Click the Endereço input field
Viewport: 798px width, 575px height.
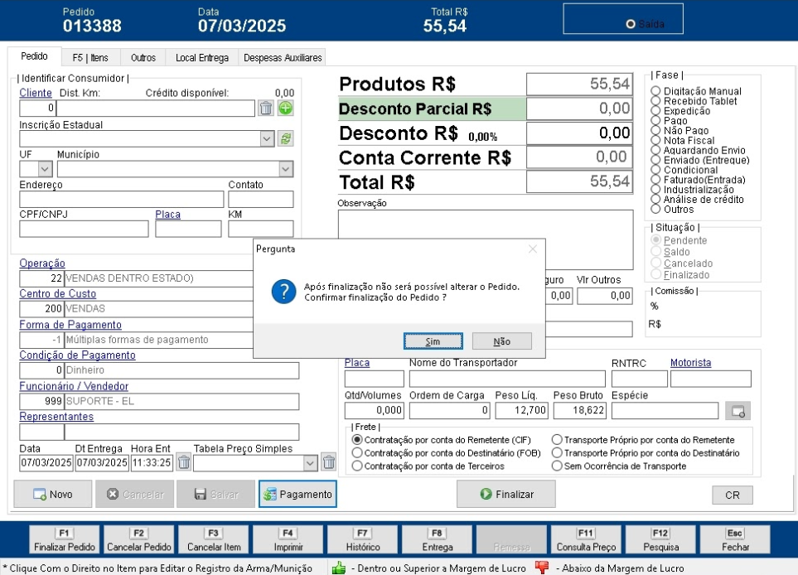122,199
